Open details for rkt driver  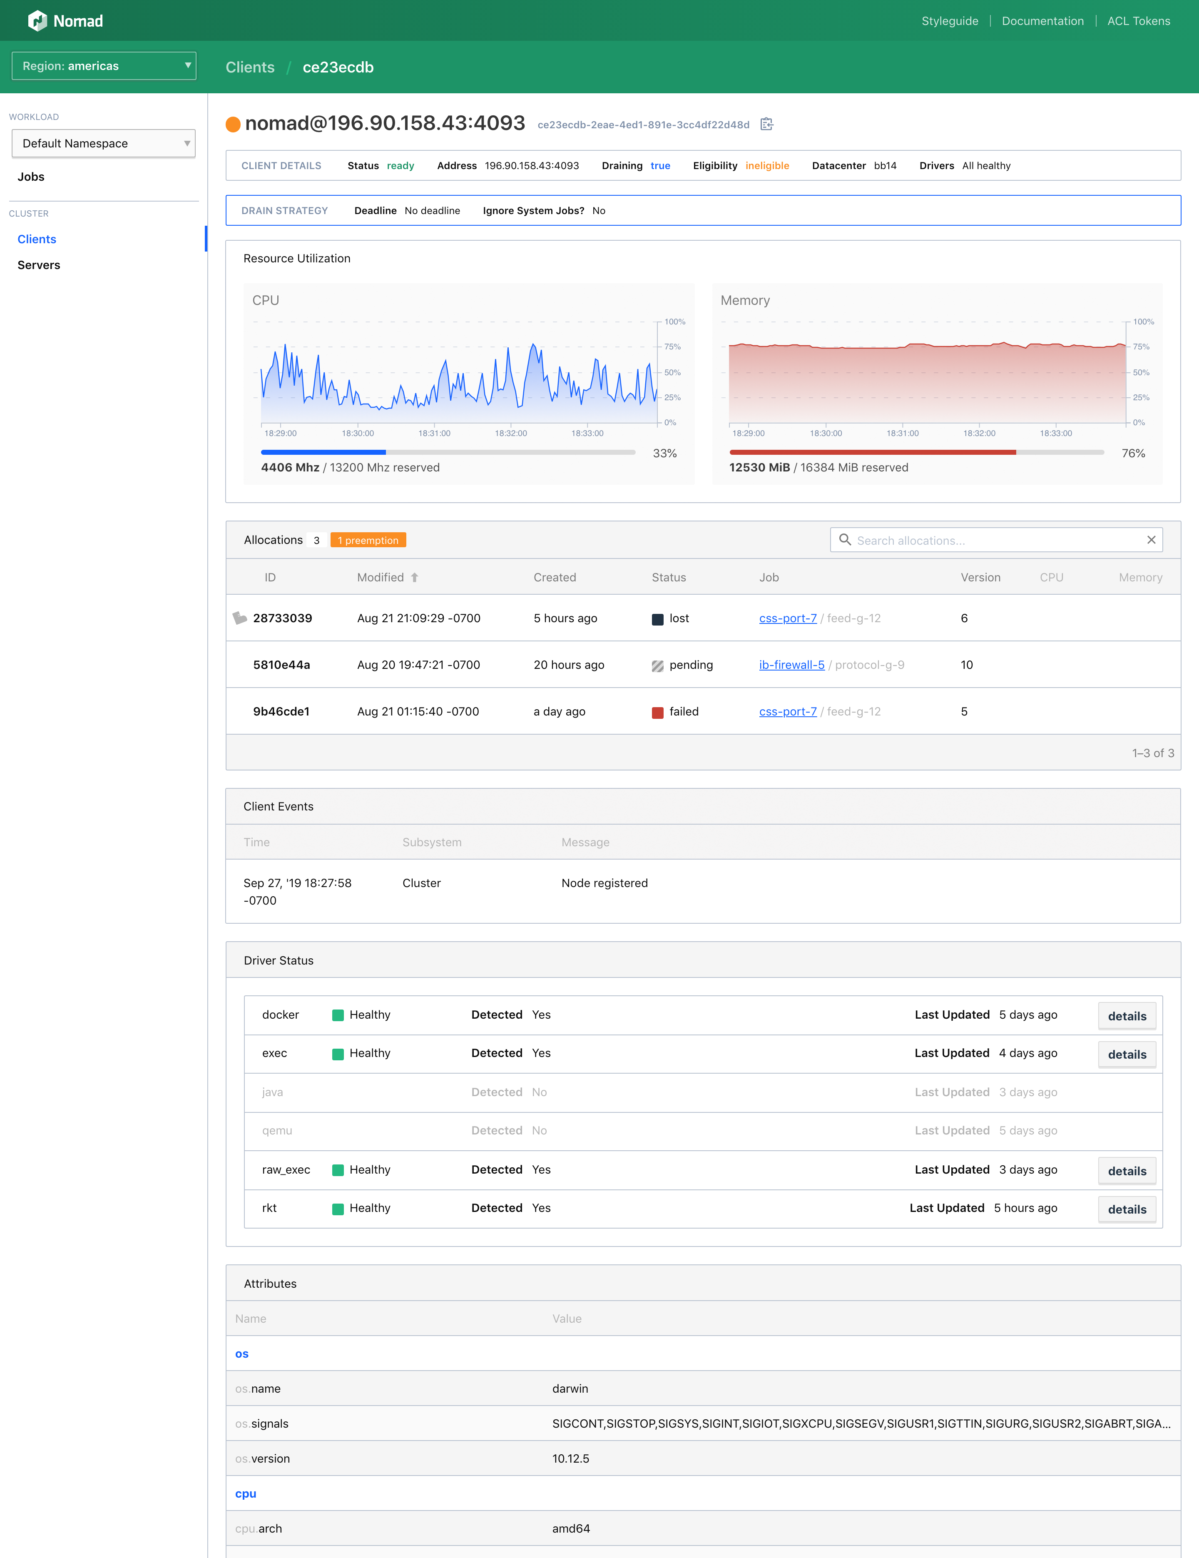tap(1127, 1209)
